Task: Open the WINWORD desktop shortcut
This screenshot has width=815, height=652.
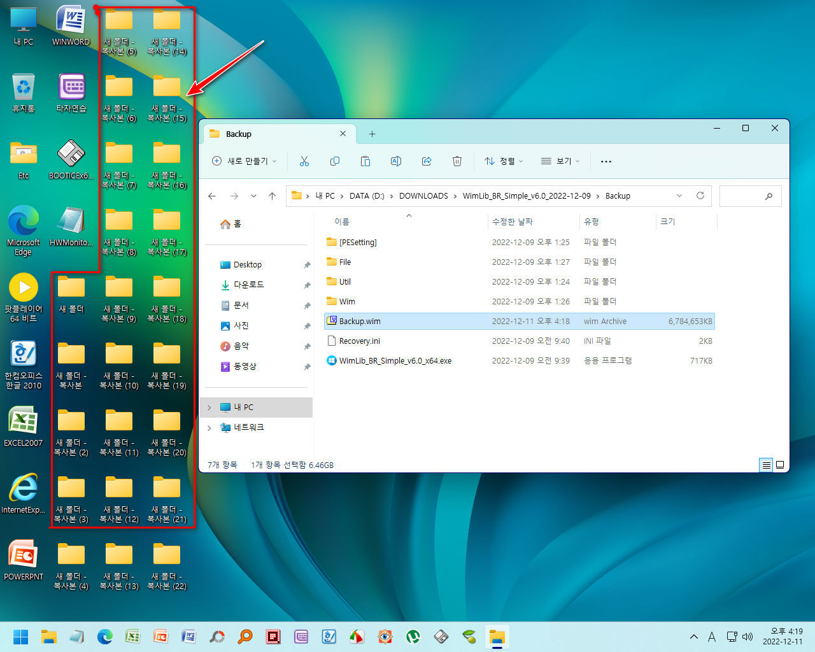Action: pos(71,26)
